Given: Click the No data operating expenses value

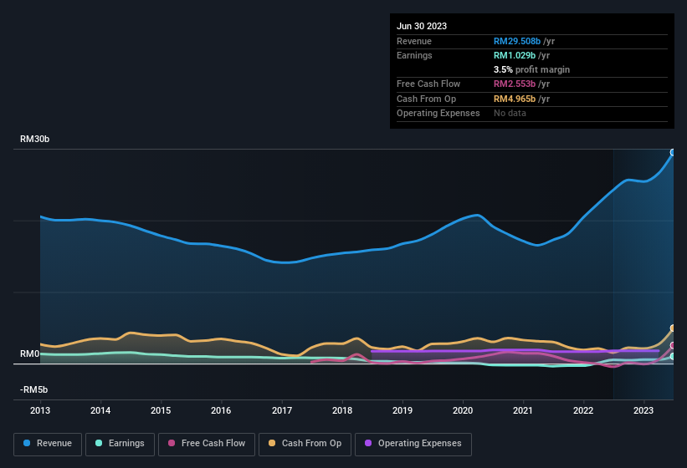Looking at the screenshot, I should 510,114.
